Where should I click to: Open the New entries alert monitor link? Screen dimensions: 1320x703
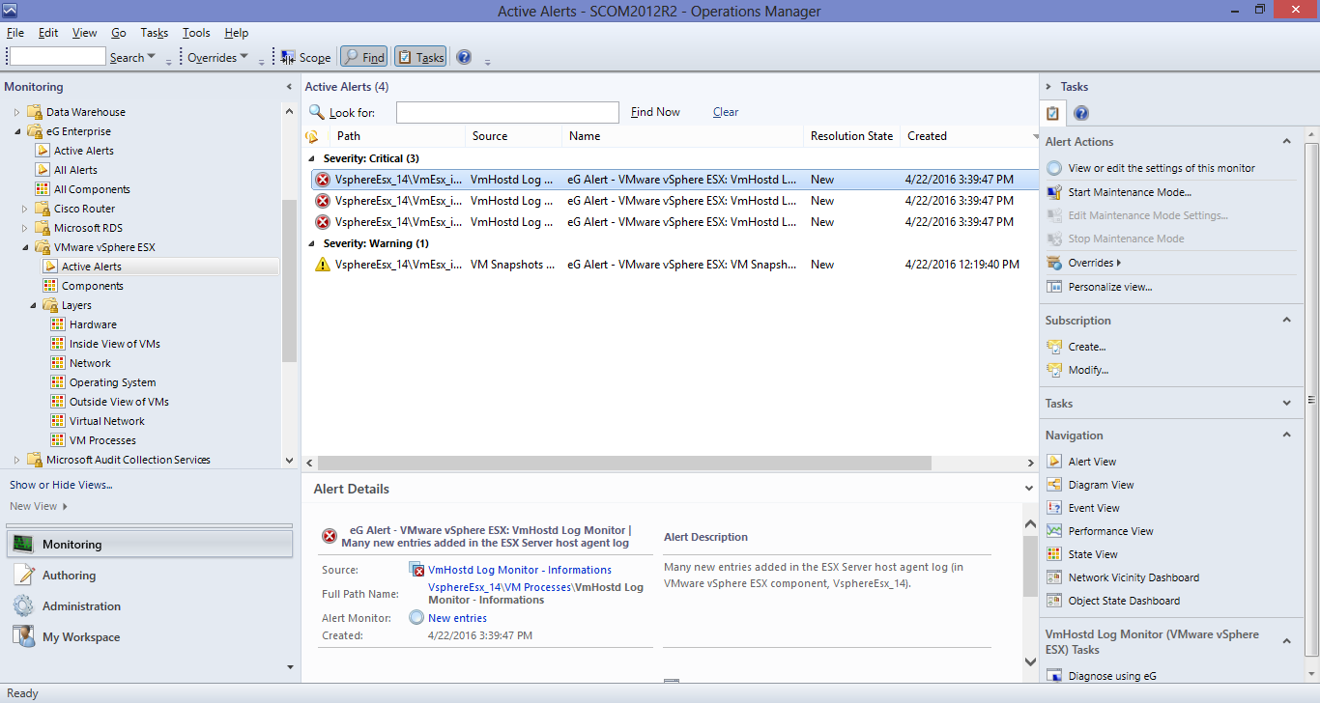(457, 618)
